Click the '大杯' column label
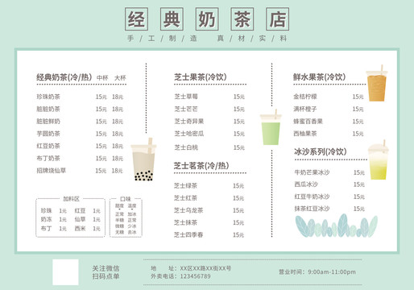The image size is (414, 290). click(x=120, y=78)
